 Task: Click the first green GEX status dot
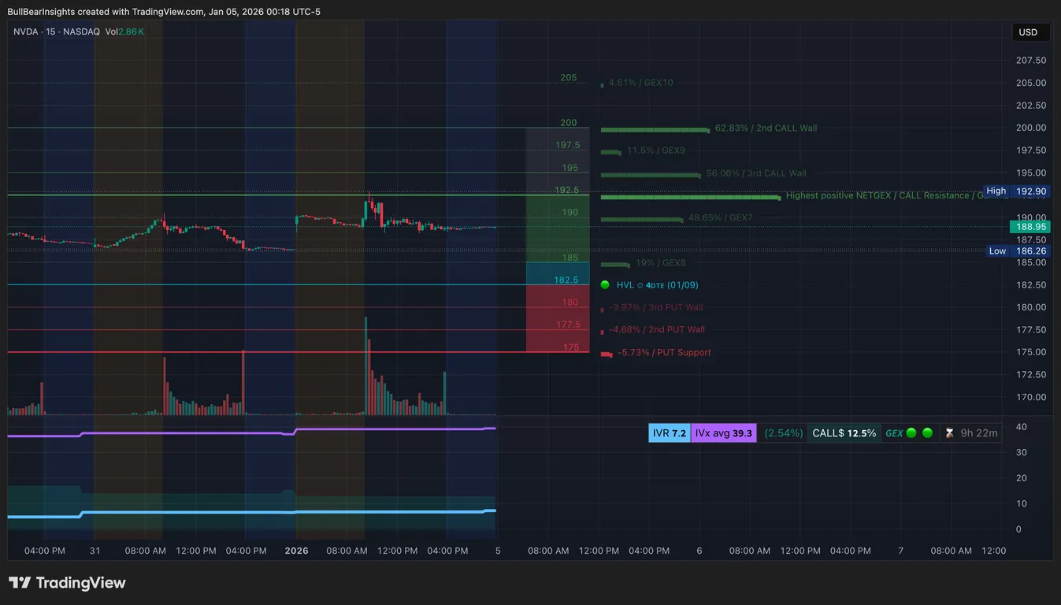911,433
